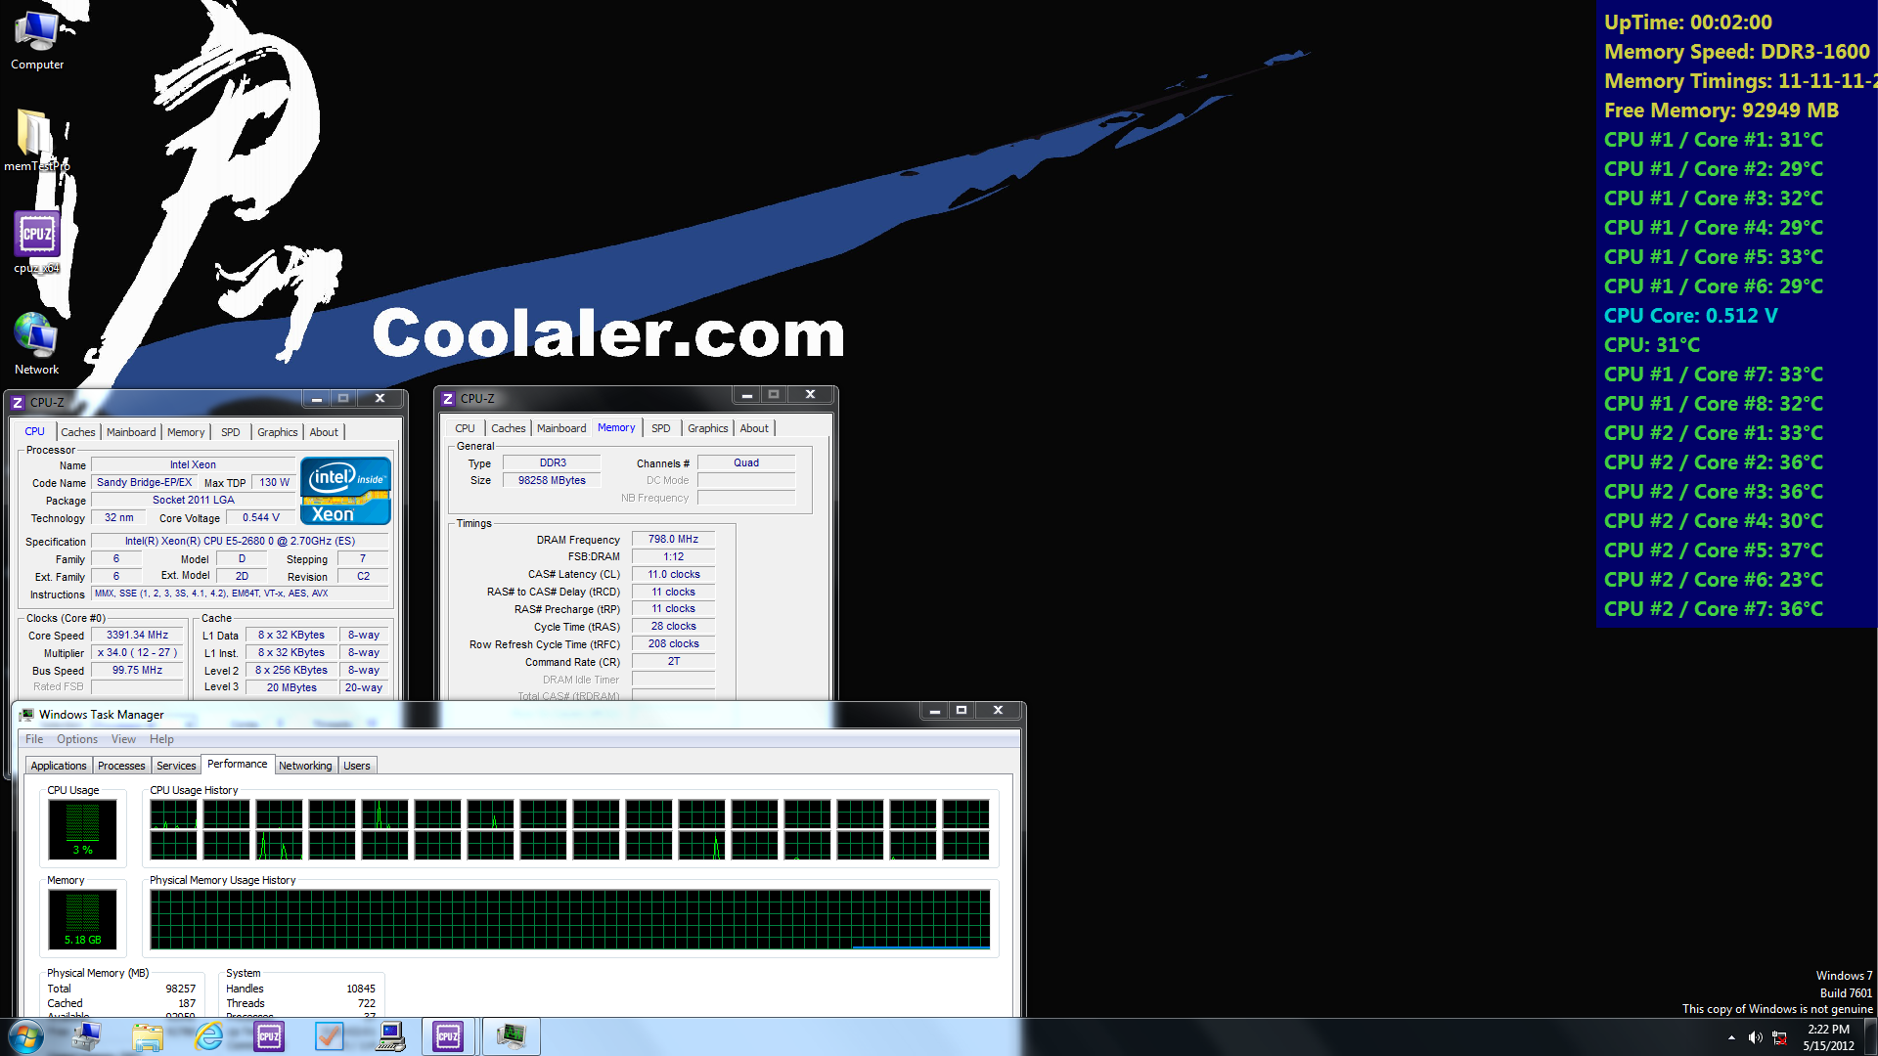Switch to Mainboard tab in left CPU-Z window
This screenshot has height=1056, width=1878.
point(131,432)
